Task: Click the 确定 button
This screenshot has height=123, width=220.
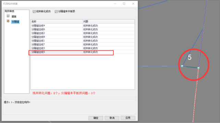Action: pyautogui.click(x=96, y=118)
